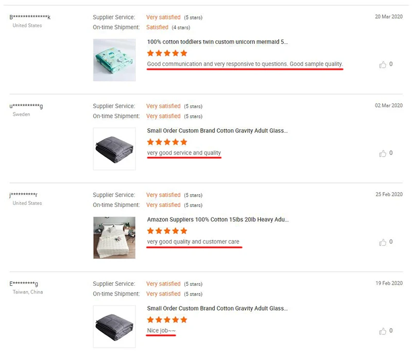412x360 pixels.
Task: Click the star rating above 'Nice job~~'
Action: pyautogui.click(x=167, y=320)
